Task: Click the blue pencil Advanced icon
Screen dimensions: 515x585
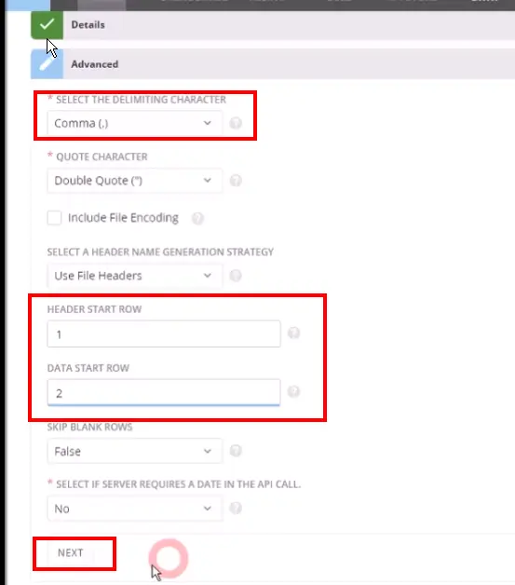Action: coord(47,63)
